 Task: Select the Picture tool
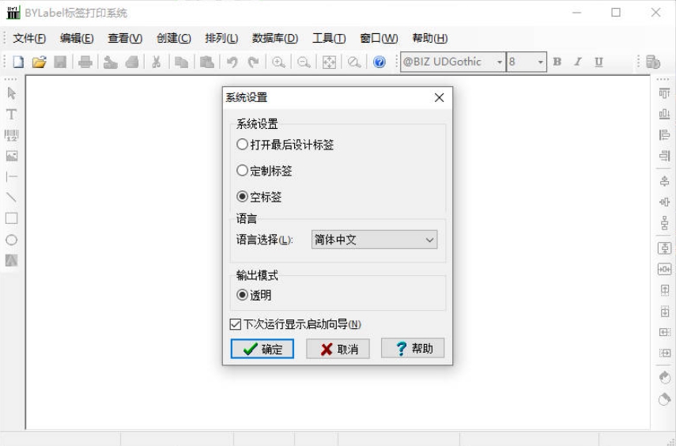pyautogui.click(x=12, y=156)
